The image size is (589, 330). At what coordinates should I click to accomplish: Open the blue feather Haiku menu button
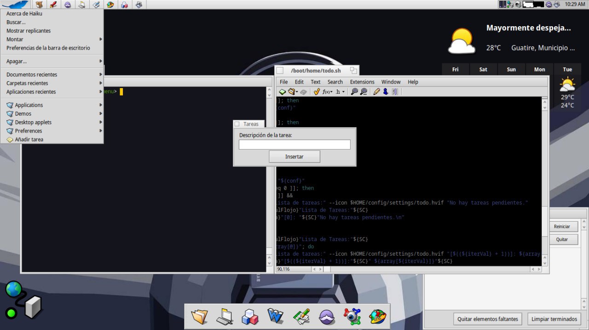tap(15, 5)
